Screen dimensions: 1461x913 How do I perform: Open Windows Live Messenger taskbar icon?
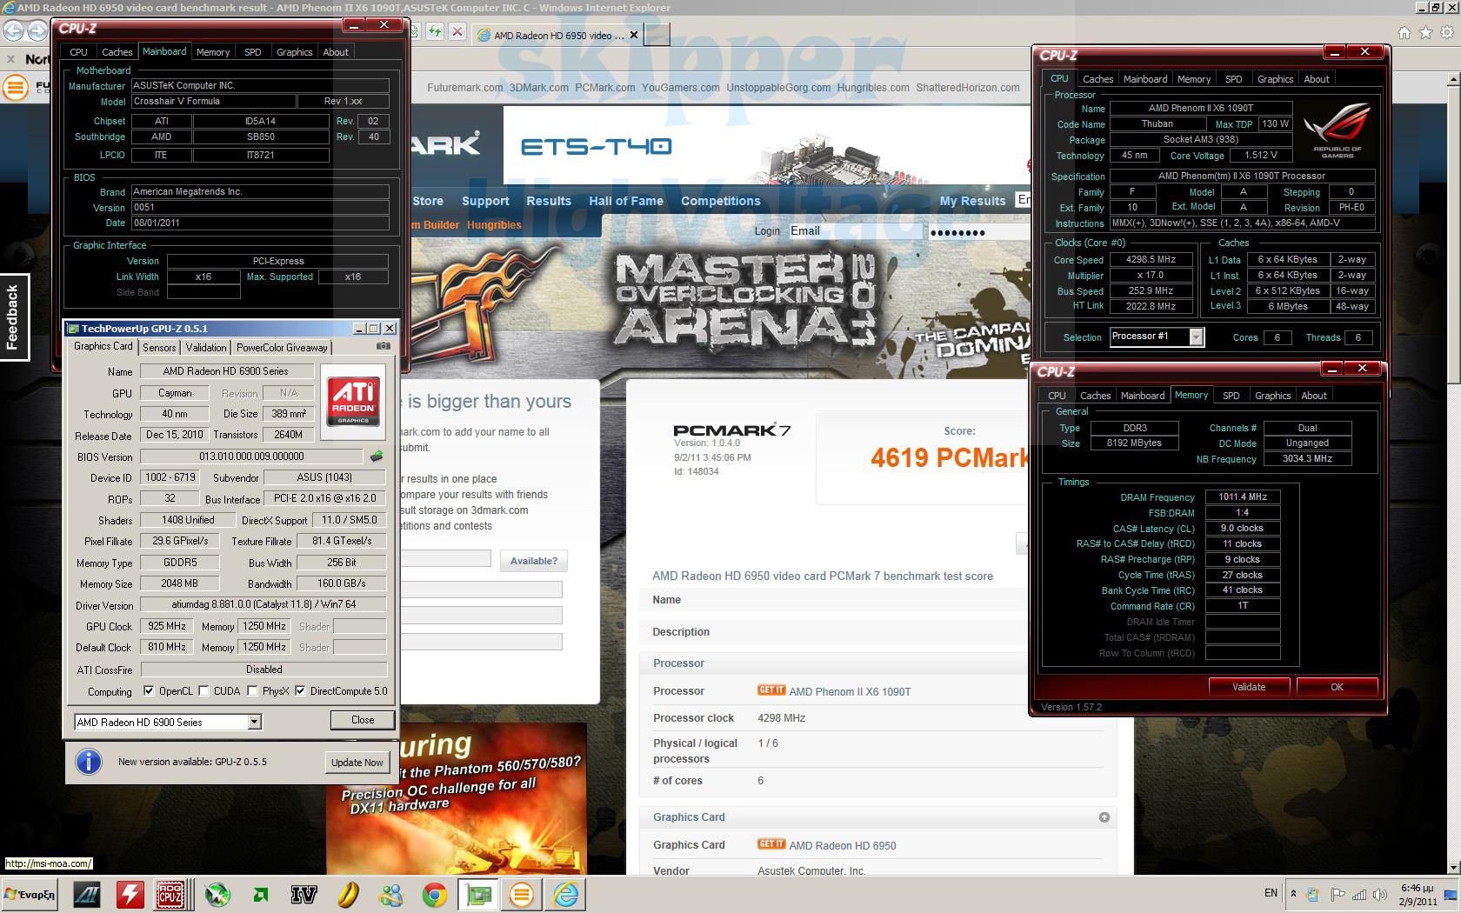391,894
